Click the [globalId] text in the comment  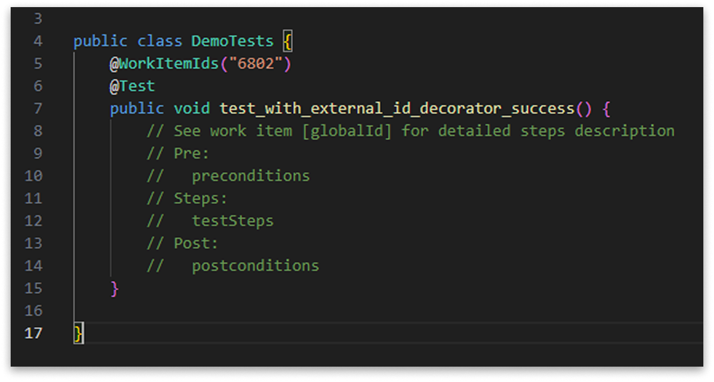pyautogui.click(x=347, y=131)
